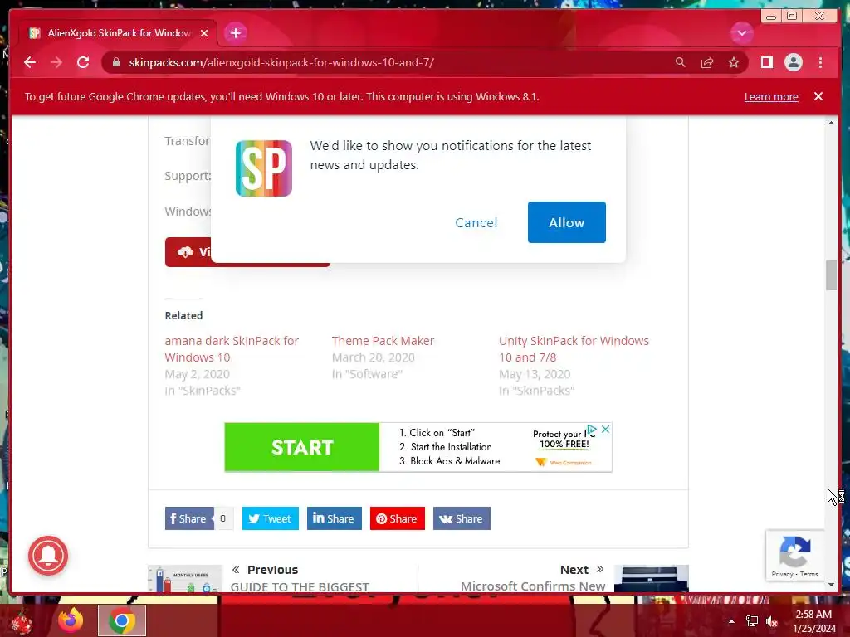Show hidden tray icons arrow
Image resolution: width=850 pixels, height=637 pixels.
731,621
